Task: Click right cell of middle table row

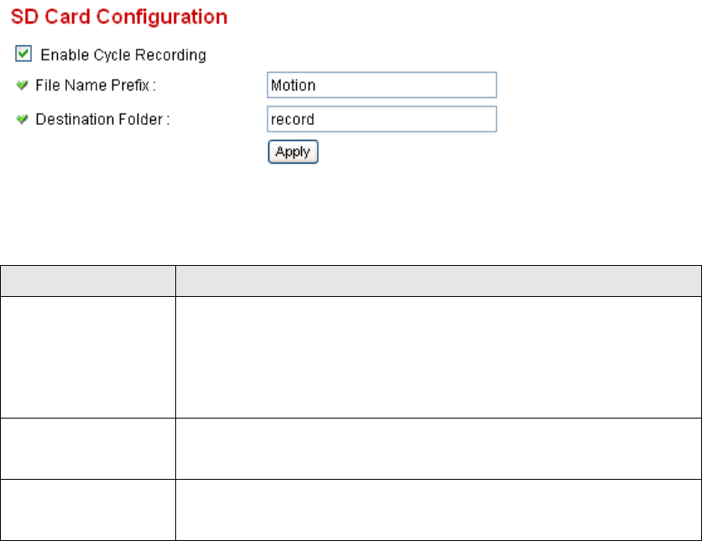Action: click(437, 448)
